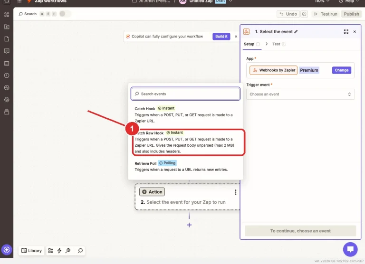Click the lightning bolt icon in bottom toolbar

tap(59, 251)
